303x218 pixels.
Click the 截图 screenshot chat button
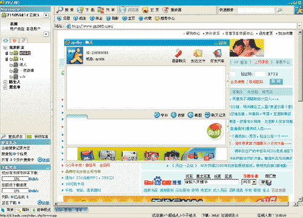coord(195,115)
